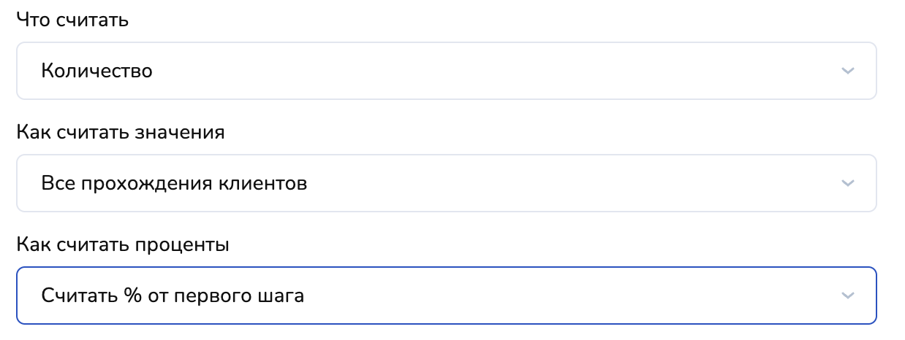This screenshot has width=905, height=340.
Task: Click the chevron next to Считать % от первого шага
Action: (x=847, y=295)
